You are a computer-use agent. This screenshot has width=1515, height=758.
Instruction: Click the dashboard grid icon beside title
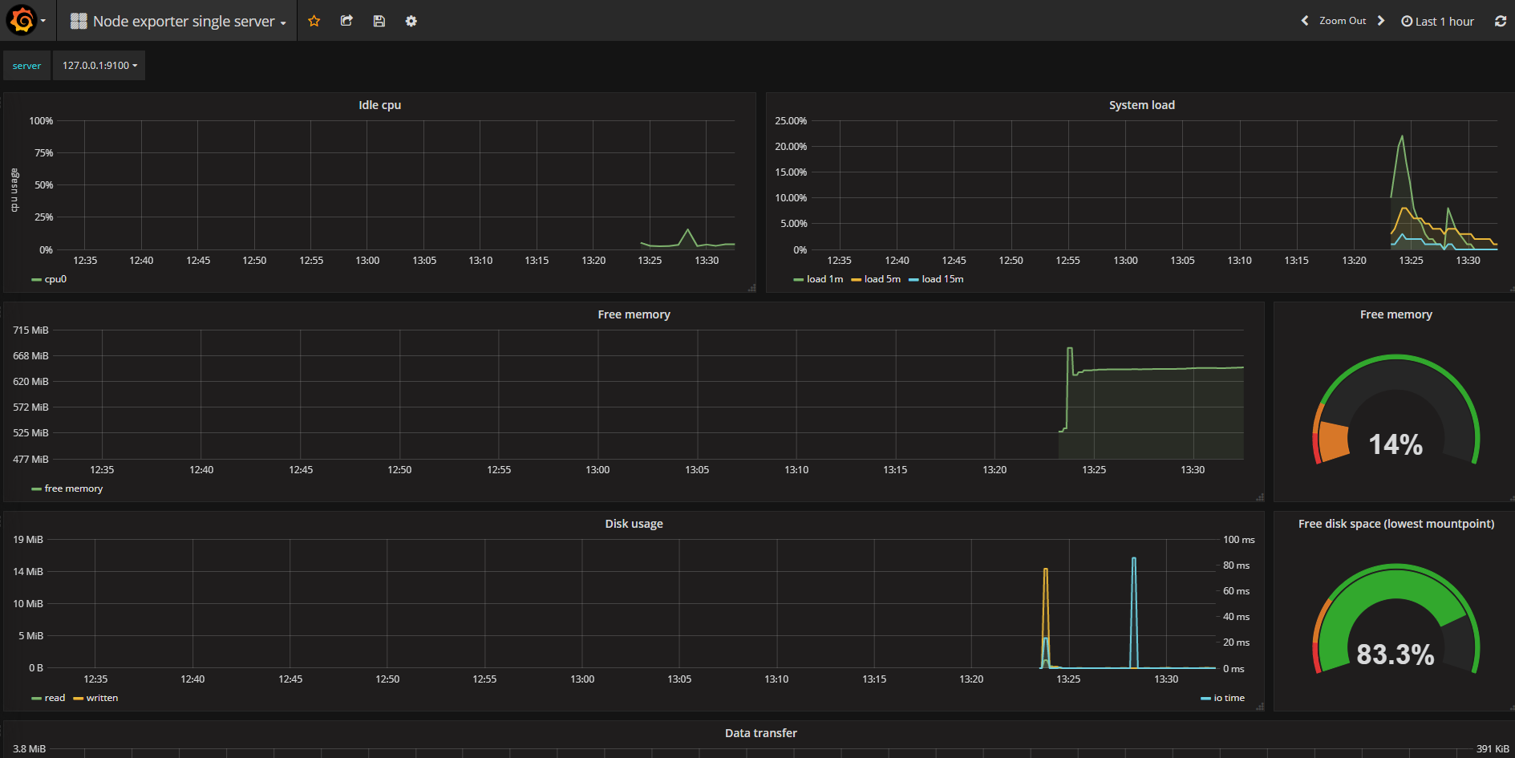pyautogui.click(x=79, y=22)
